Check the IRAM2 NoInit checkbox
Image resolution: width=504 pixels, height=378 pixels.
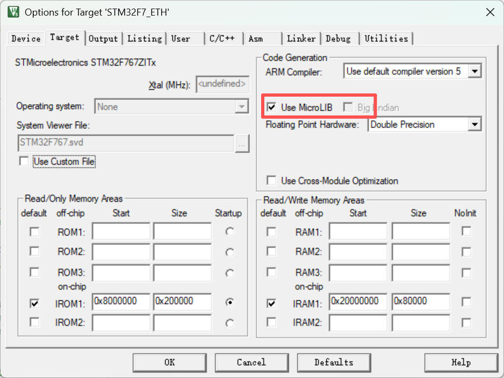[x=466, y=323]
